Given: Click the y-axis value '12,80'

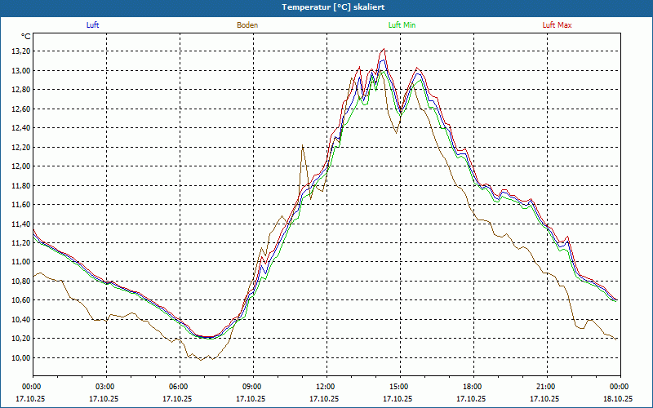Looking at the screenshot, I should [x=22, y=90].
